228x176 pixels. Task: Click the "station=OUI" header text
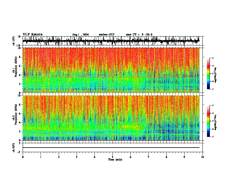[107, 35]
